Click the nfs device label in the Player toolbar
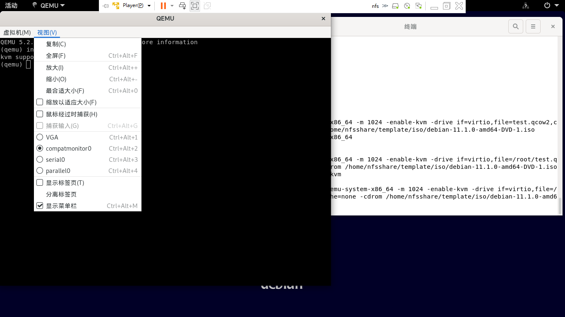This screenshot has height=317, width=565. click(x=375, y=6)
